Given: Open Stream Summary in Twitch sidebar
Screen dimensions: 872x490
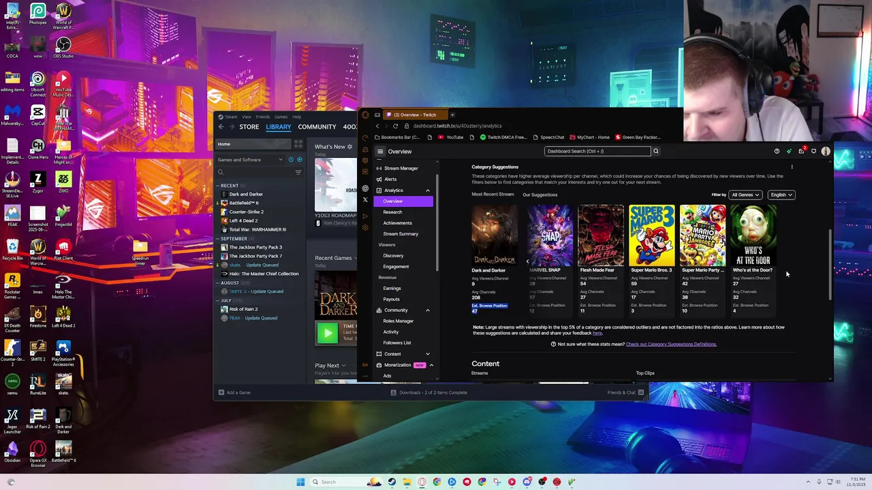Looking at the screenshot, I should (x=401, y=234).
